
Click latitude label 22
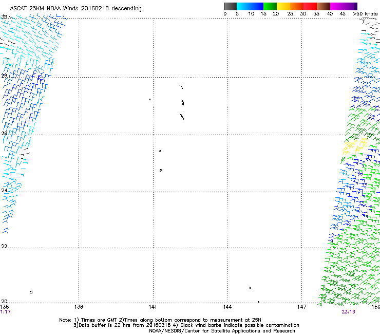click(x=4, y=246)
